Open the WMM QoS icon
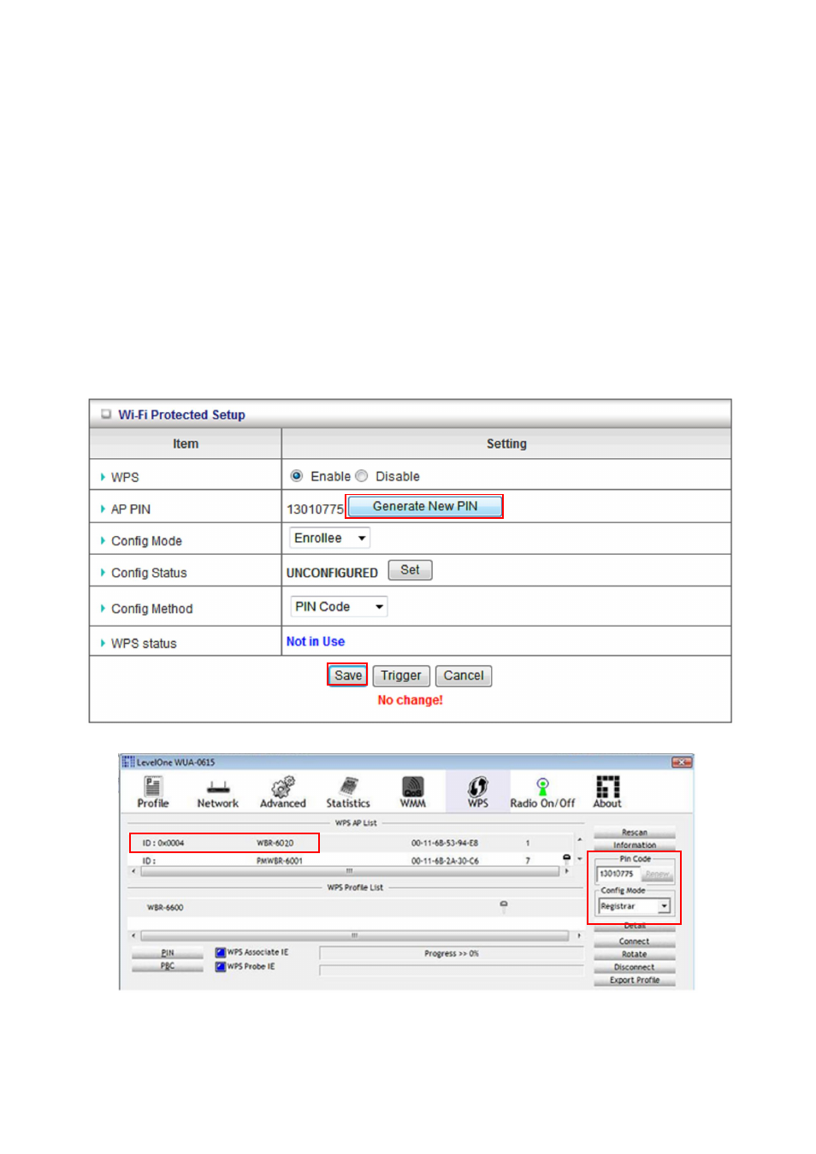Screen dimensions: 816x1154 [413, 792]
